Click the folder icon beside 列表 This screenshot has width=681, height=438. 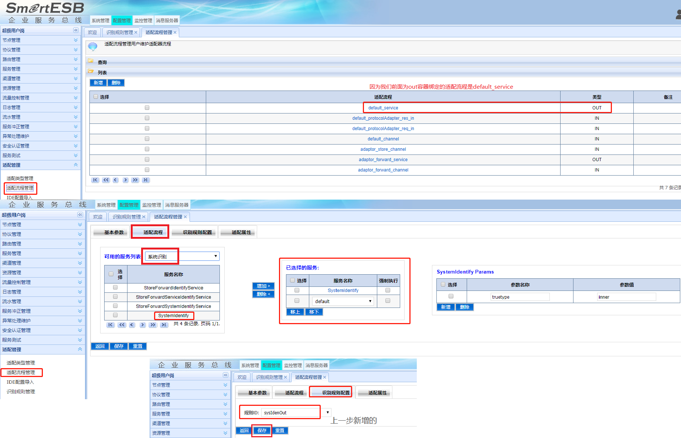91,71
